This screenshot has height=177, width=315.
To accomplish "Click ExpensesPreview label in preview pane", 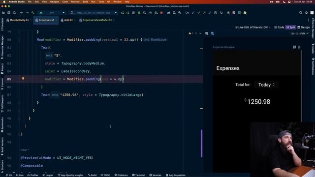I will (223, 47).
